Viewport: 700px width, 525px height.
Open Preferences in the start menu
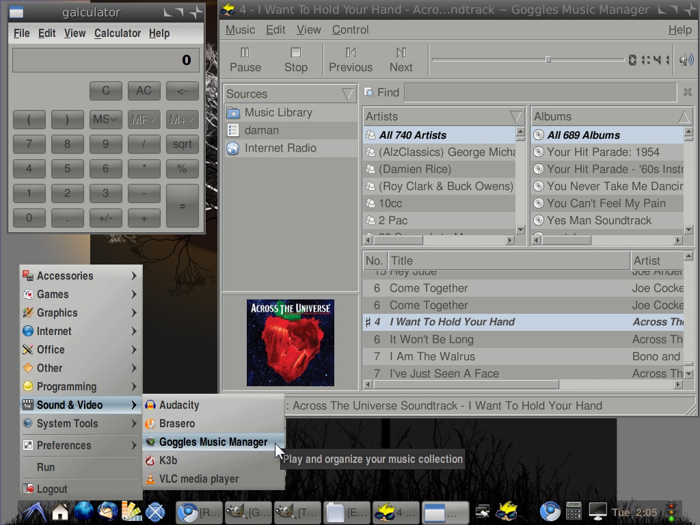coord(81,445)
